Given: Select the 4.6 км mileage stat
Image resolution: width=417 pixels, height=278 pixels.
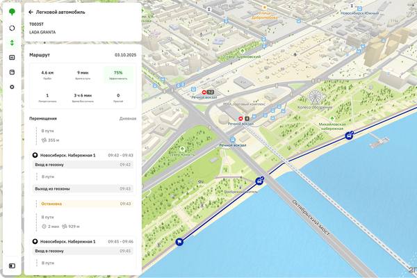Looking at the screenshot, I should 47,76.
